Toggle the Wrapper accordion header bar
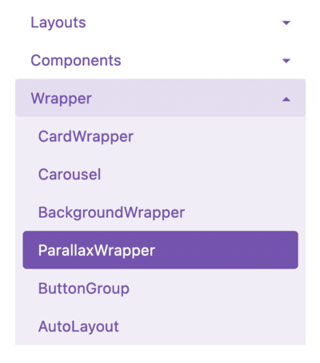Viewport: 320px width, 363px height. point(160,98)
